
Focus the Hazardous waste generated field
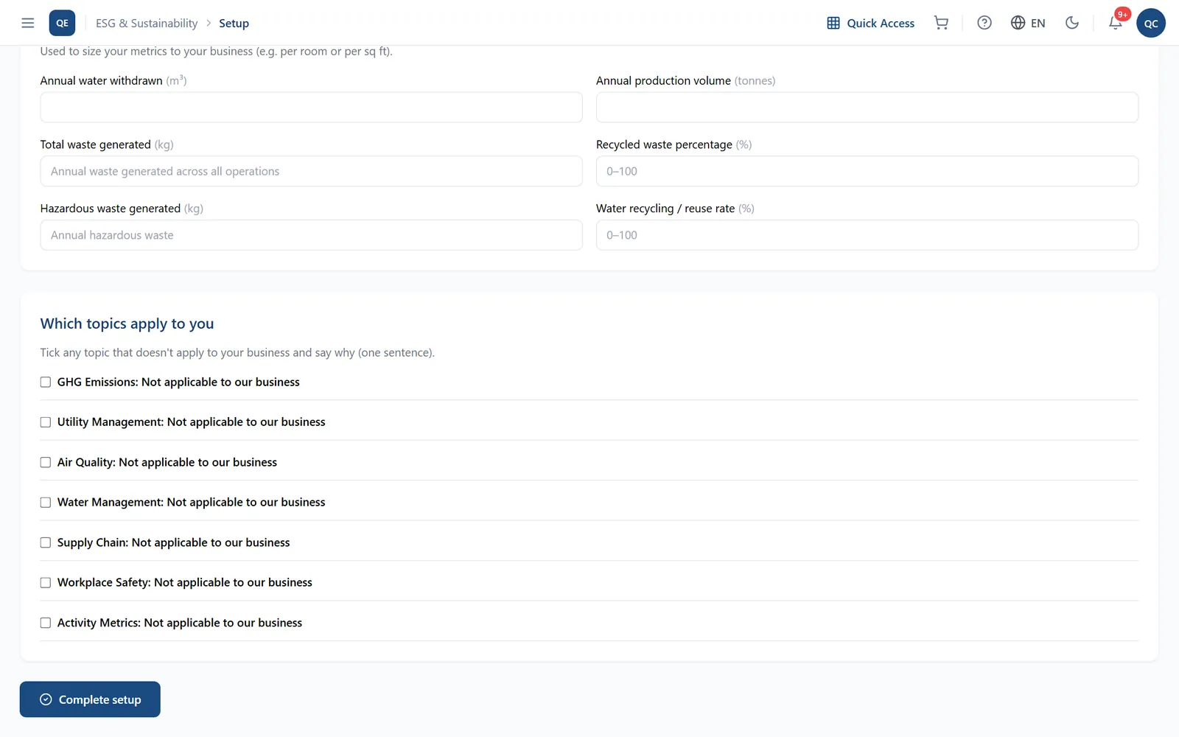pyautogui.click(x=311, y=235)
